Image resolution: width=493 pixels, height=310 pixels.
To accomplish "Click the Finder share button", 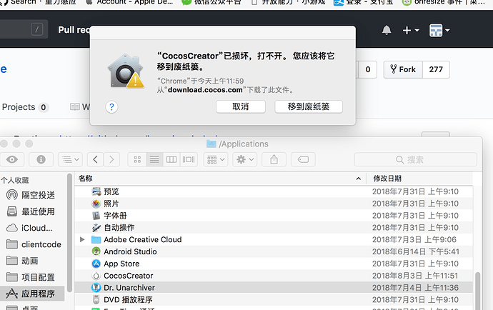I will point(274,159).
